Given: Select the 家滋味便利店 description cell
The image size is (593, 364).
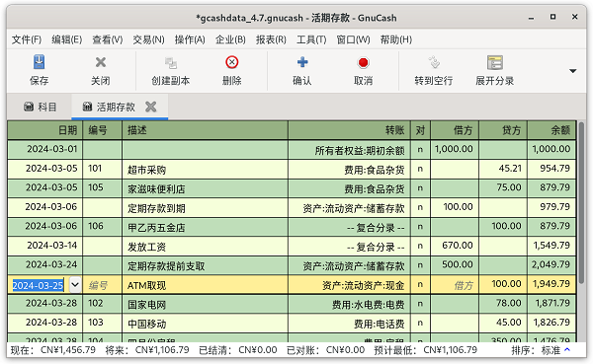Looking at the screenshot, I should tap(205, 188).
